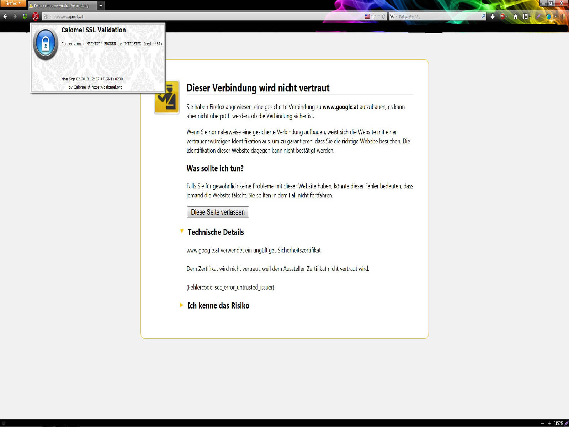Open the downloads arrow button
The height and width of the screenshot is (427, 569).
tap(493, 16)
